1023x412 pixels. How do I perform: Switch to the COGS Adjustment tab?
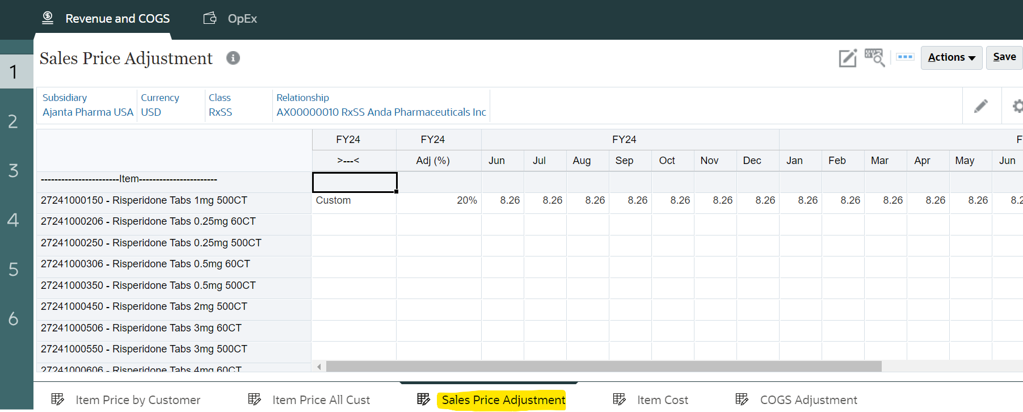coord(808,400)
